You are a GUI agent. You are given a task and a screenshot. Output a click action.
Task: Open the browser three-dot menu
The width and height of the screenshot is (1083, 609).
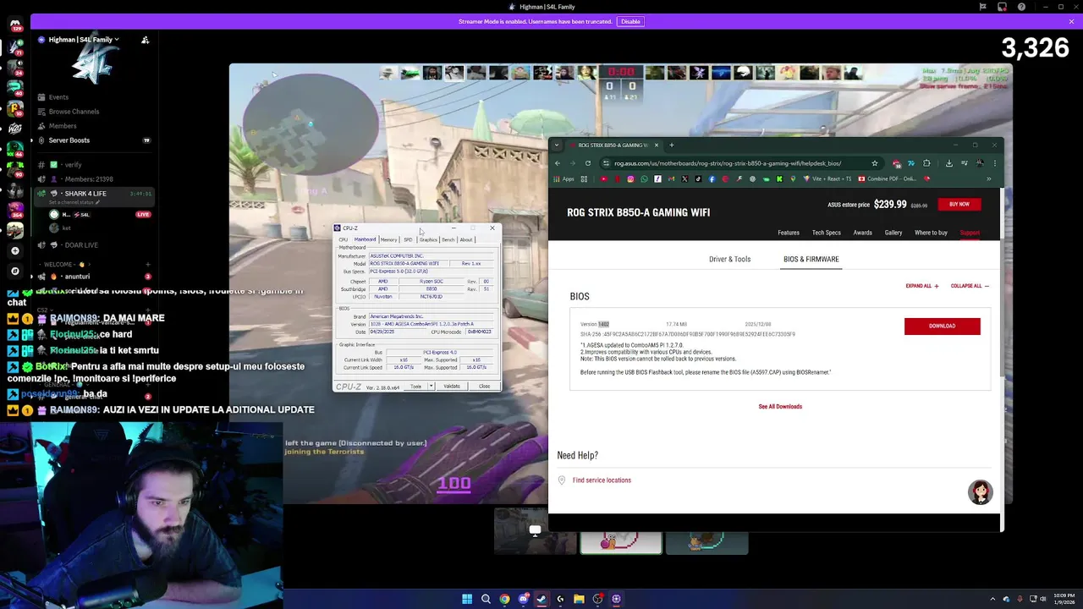click(995, 163)
